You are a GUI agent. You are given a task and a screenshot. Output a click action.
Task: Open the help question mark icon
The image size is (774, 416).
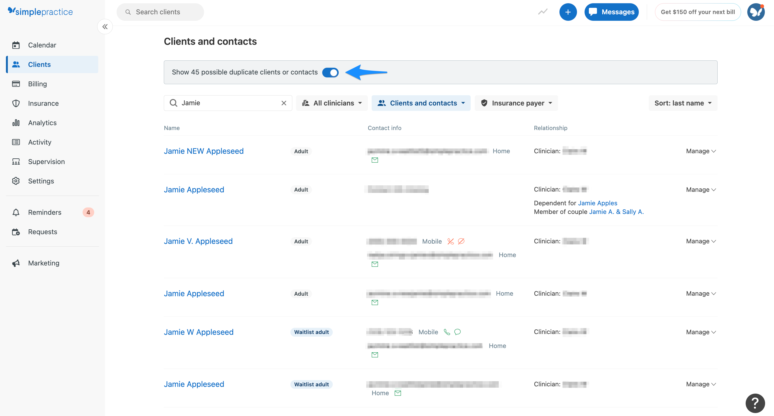click(x=755, y=403)
